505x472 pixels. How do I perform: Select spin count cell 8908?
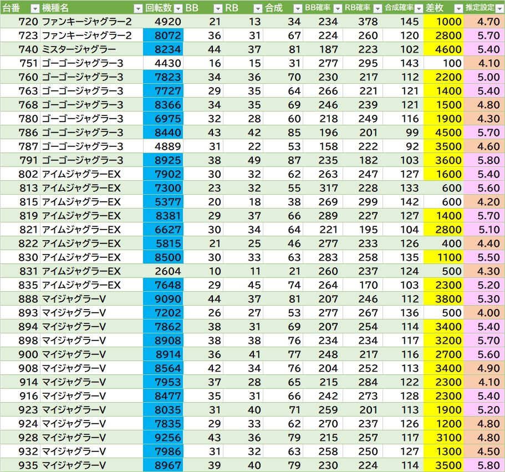click(x=164, y=340)
